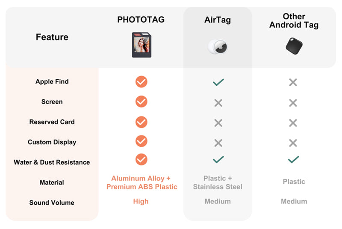
Task: Click Android Tag's green check for Water Resistance
Action: coord(293,159)
